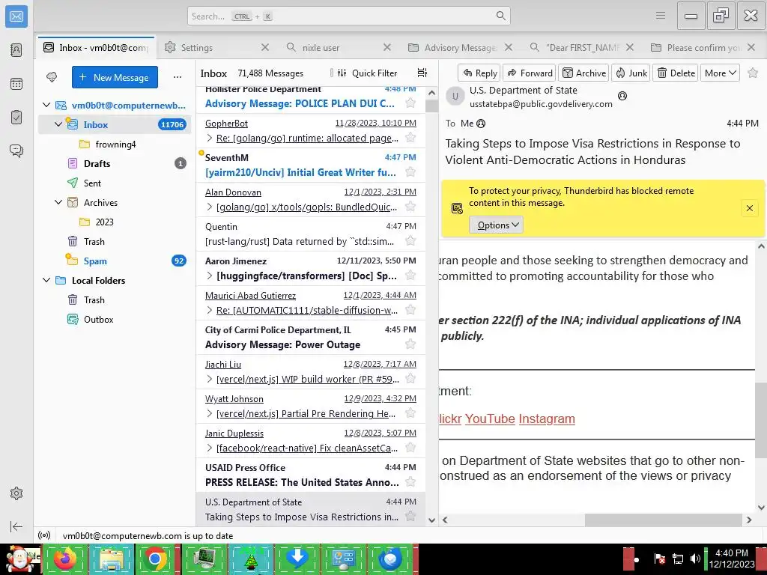This screenshot has width=767, height=575.
Task: Click the New Message button
Action: click(115, 77)
